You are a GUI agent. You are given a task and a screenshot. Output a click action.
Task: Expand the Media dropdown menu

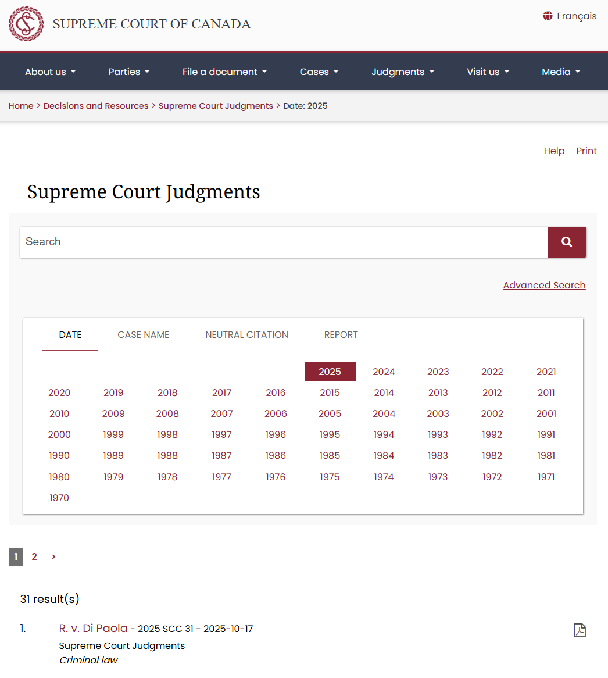pos(560,72)
